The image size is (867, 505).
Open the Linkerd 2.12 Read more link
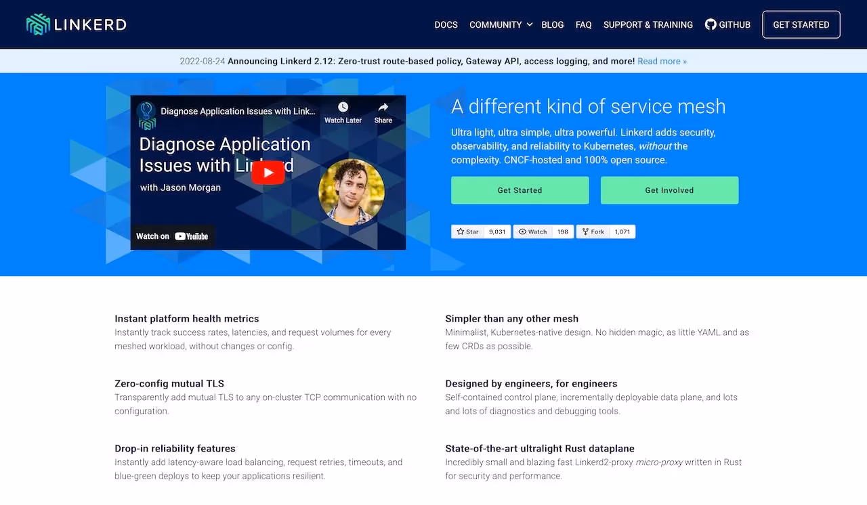662,61
